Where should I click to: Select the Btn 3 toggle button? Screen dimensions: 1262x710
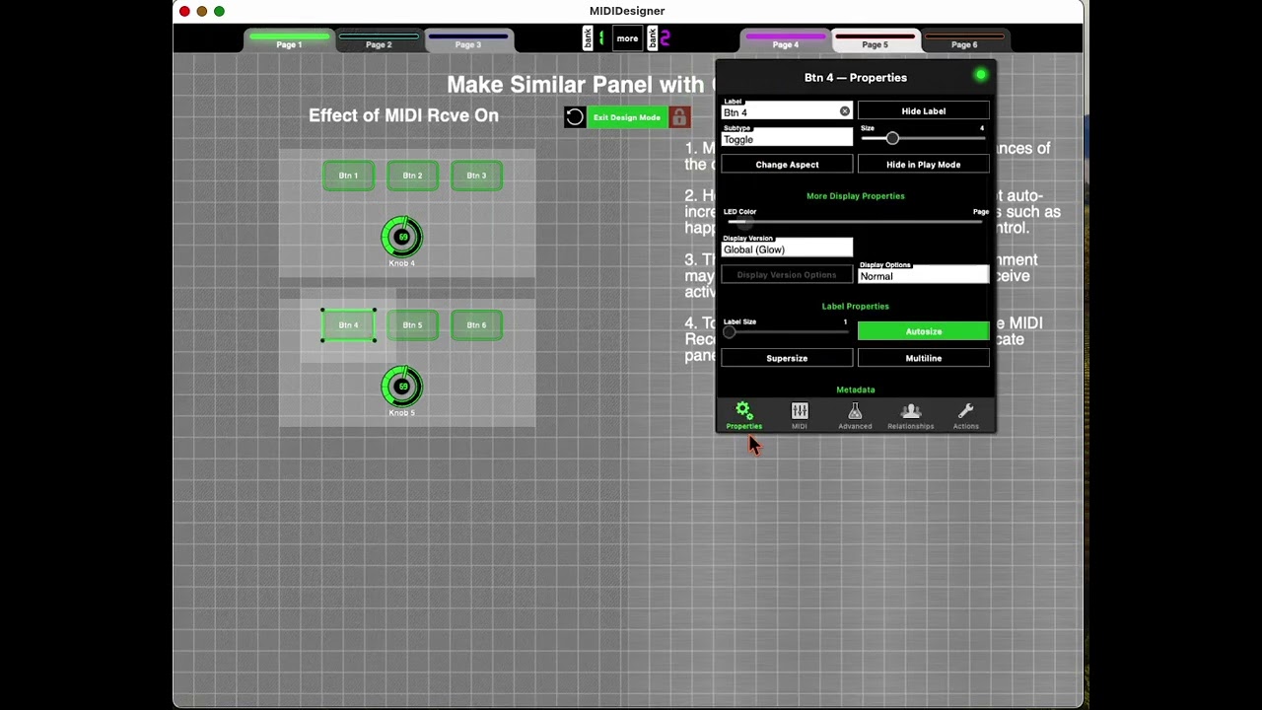(476, 176)
